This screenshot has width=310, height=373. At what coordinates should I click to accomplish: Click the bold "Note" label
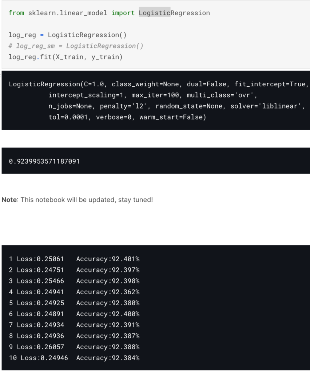coord(9,200)
